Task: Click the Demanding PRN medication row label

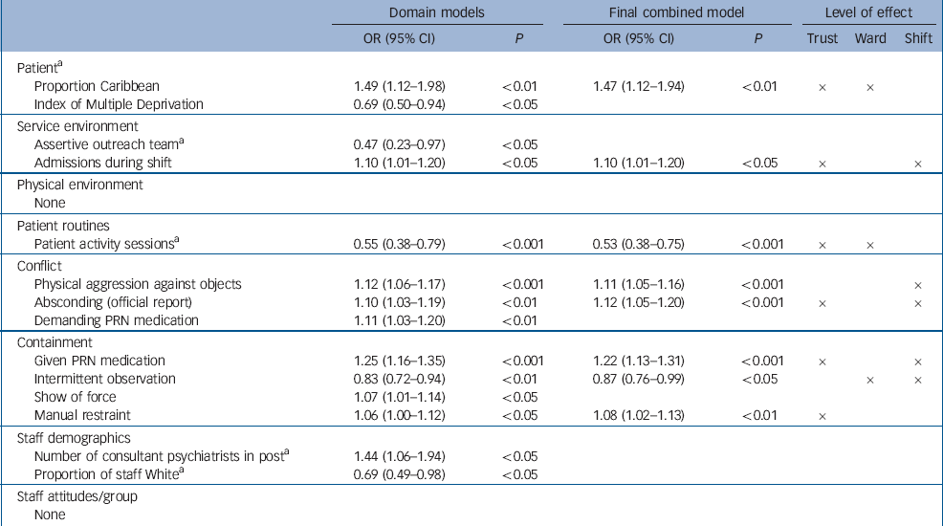Action: [x=117, y=320]
